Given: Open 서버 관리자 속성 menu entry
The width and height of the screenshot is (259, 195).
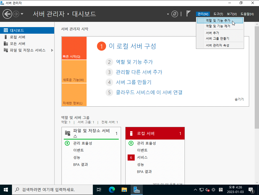Looking at the screenshot, I should tap(220, 45).
